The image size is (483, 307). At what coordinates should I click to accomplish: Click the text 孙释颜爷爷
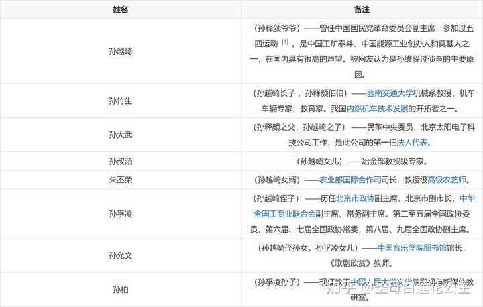277,28
